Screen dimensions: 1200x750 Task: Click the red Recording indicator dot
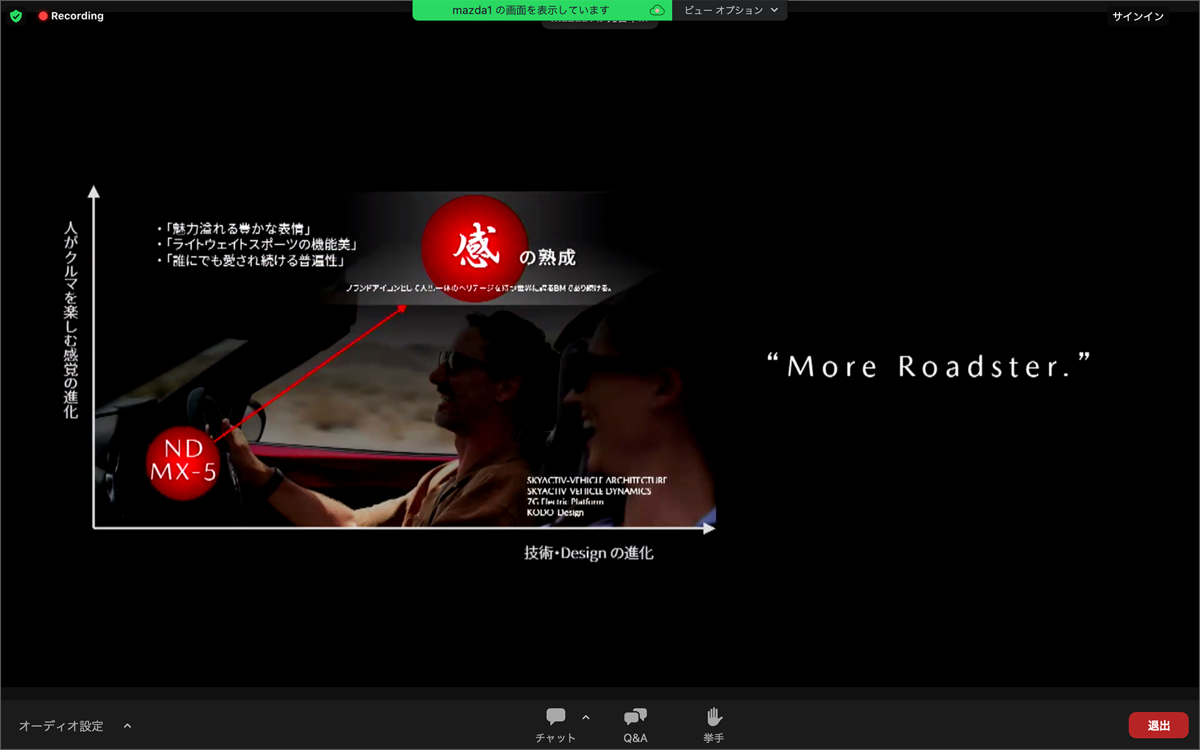(43, 16)
